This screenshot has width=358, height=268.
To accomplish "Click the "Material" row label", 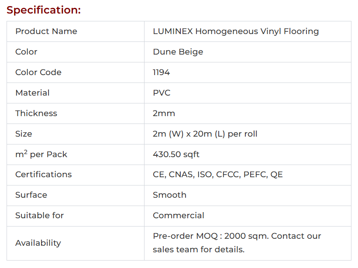I will coord(32,93).
